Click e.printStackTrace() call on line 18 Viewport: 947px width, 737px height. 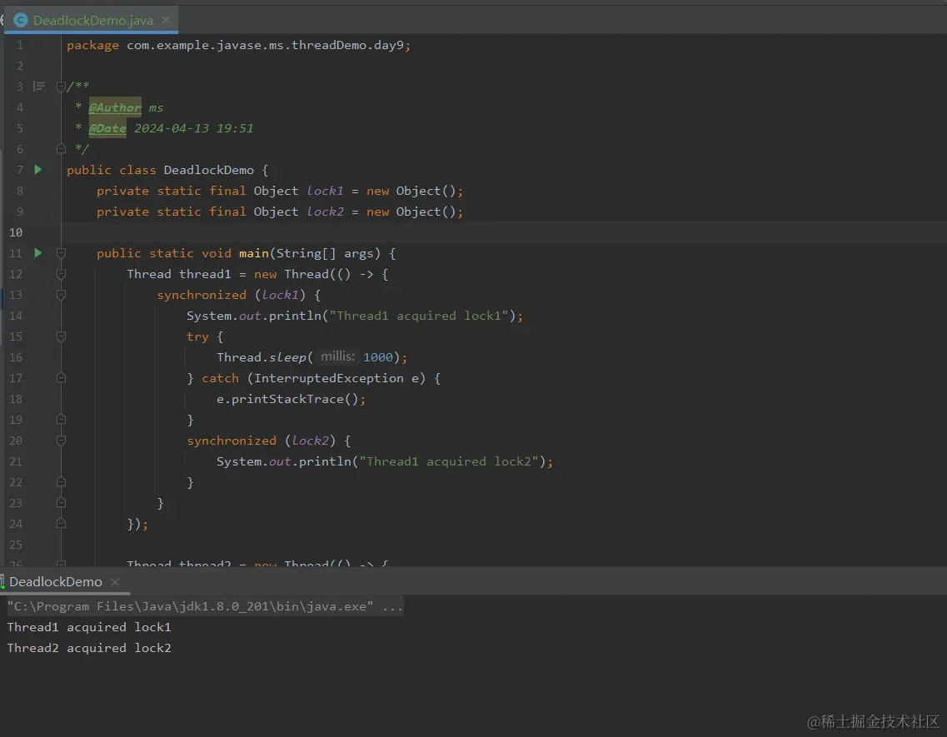coord(287,399)
